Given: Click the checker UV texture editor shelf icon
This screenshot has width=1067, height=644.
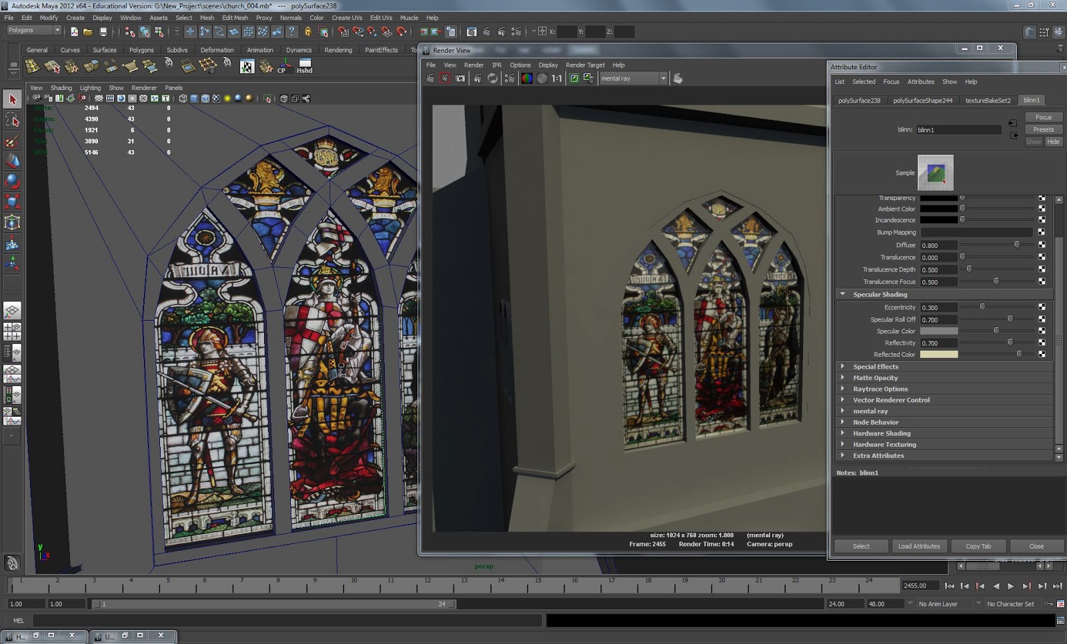Looking at the screenshot, I should pos(247,65).
